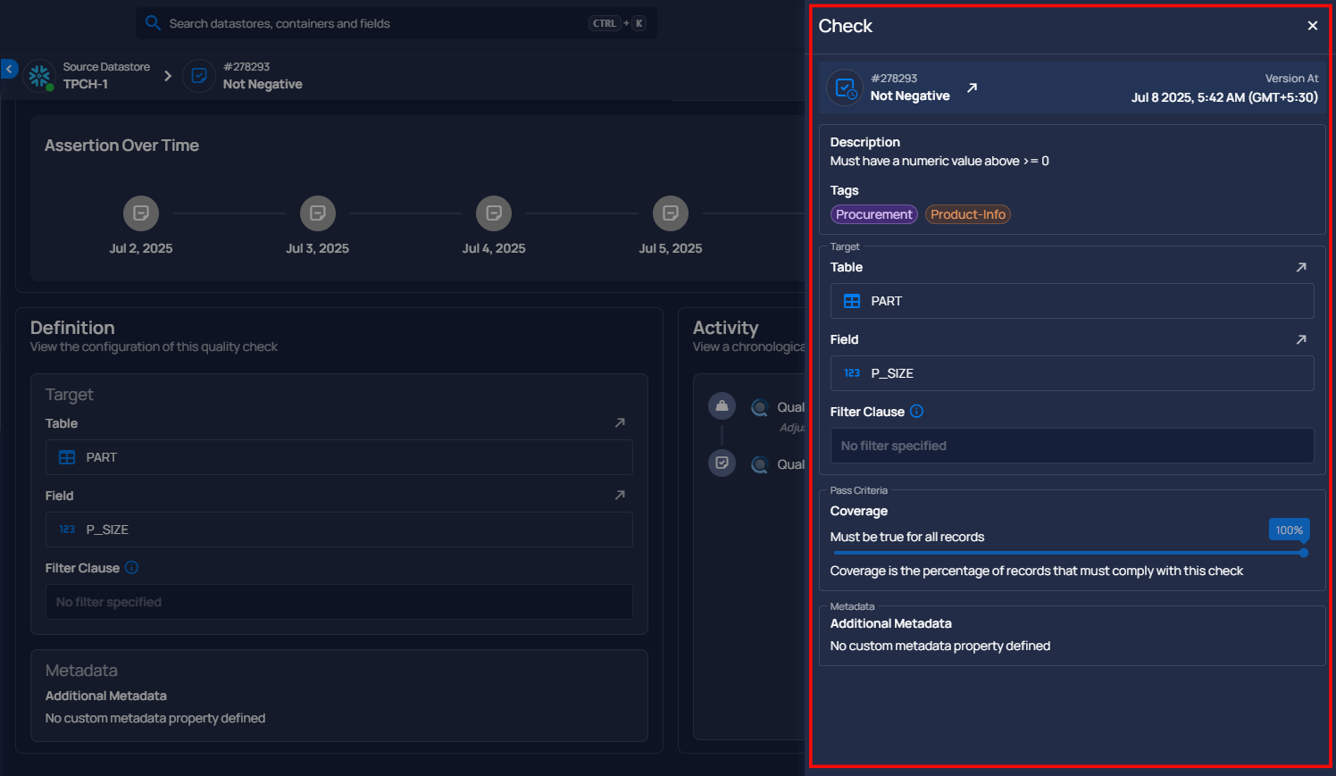This screenshot has width=1336, height=776.
Task: Show Filter Clause info in the Check panel
Action: tap(916, 412)
